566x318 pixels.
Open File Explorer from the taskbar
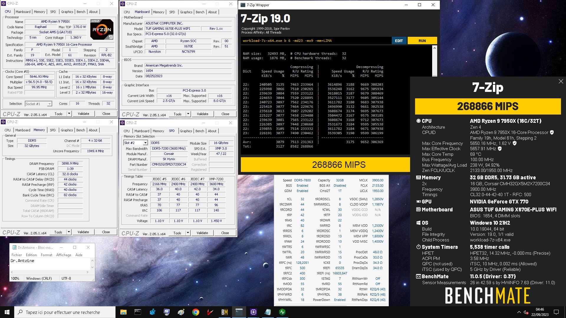pyautogui.click(x=123, y=312)
